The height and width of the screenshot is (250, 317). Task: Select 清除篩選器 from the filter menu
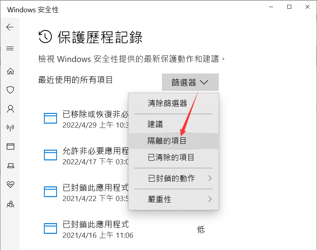click(173, 103)
